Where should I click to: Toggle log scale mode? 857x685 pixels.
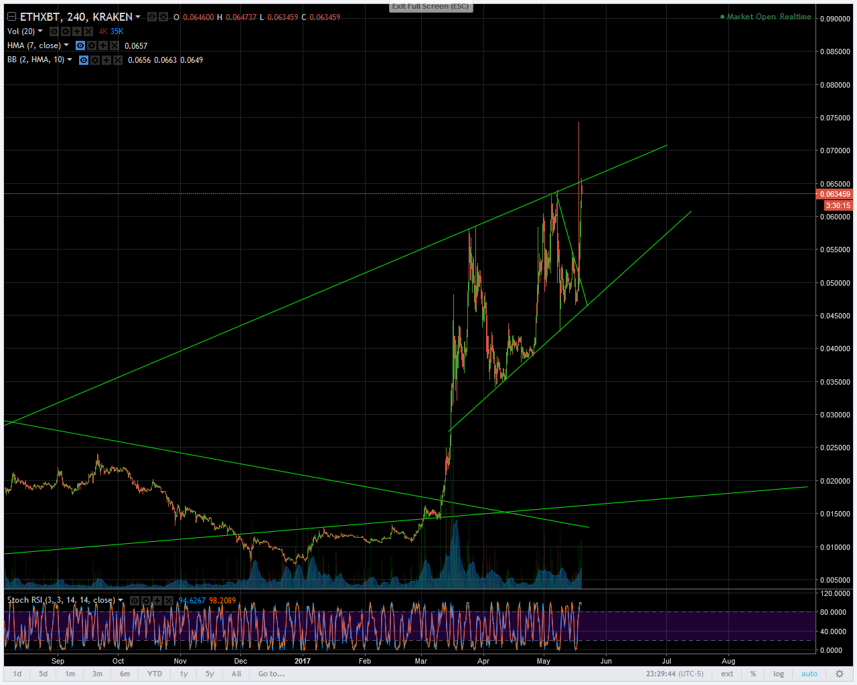pos(779,674)
